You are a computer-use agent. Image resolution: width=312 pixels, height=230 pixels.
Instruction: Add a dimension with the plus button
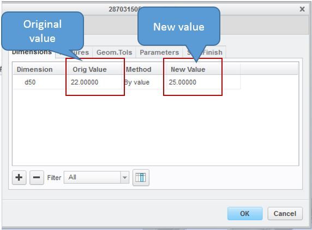[x=19, y=177]
